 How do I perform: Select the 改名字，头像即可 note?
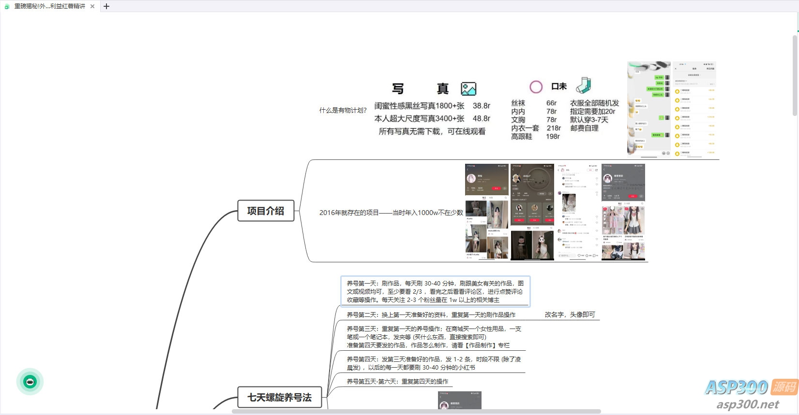570,315
